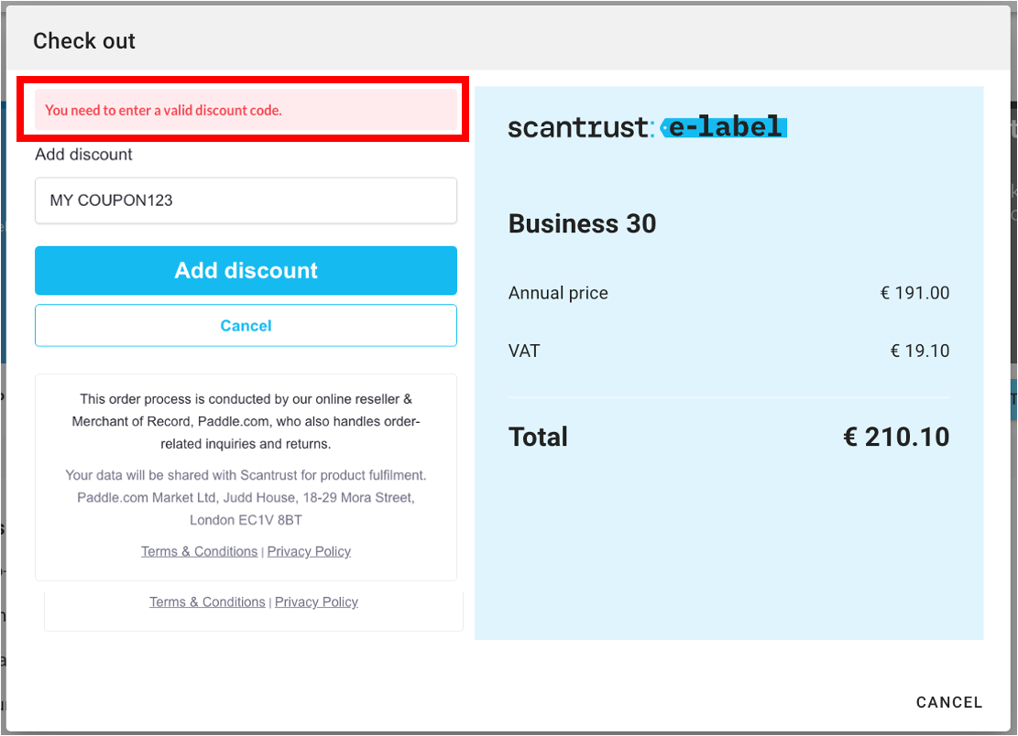1018x736 pixels.
Task: Click the outlined Cancel button under Add discount
Action: (246, 326)
